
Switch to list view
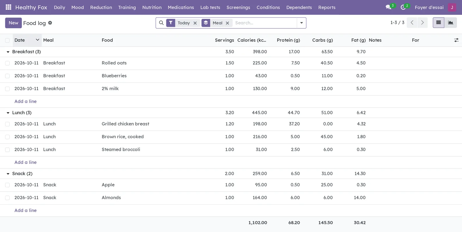438,23
